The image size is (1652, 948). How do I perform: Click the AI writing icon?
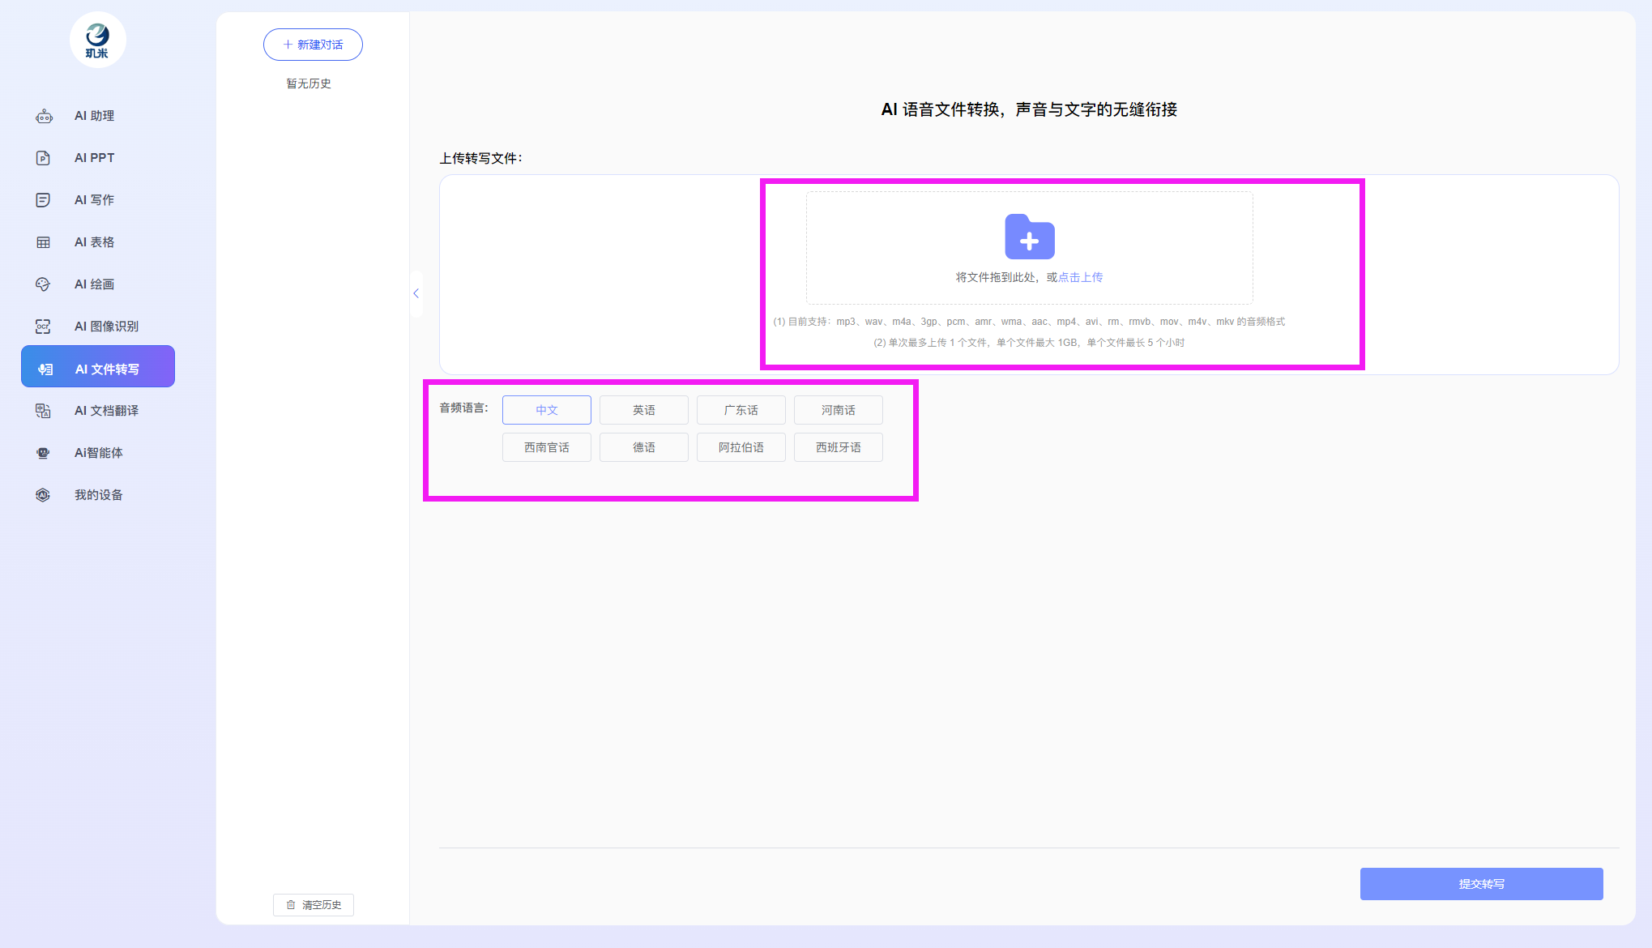pos(44,200)
